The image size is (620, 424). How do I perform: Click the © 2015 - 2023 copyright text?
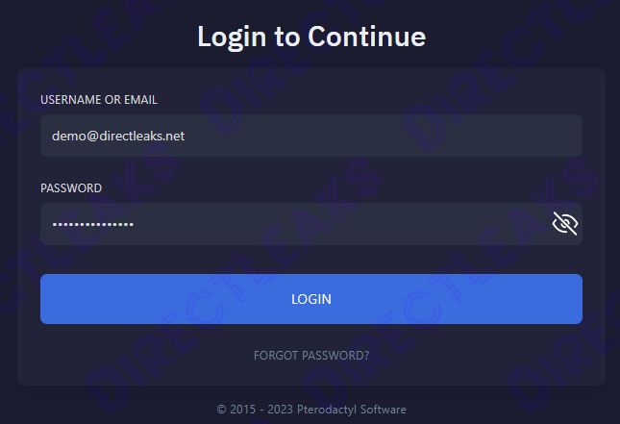[x=248, y=410]
